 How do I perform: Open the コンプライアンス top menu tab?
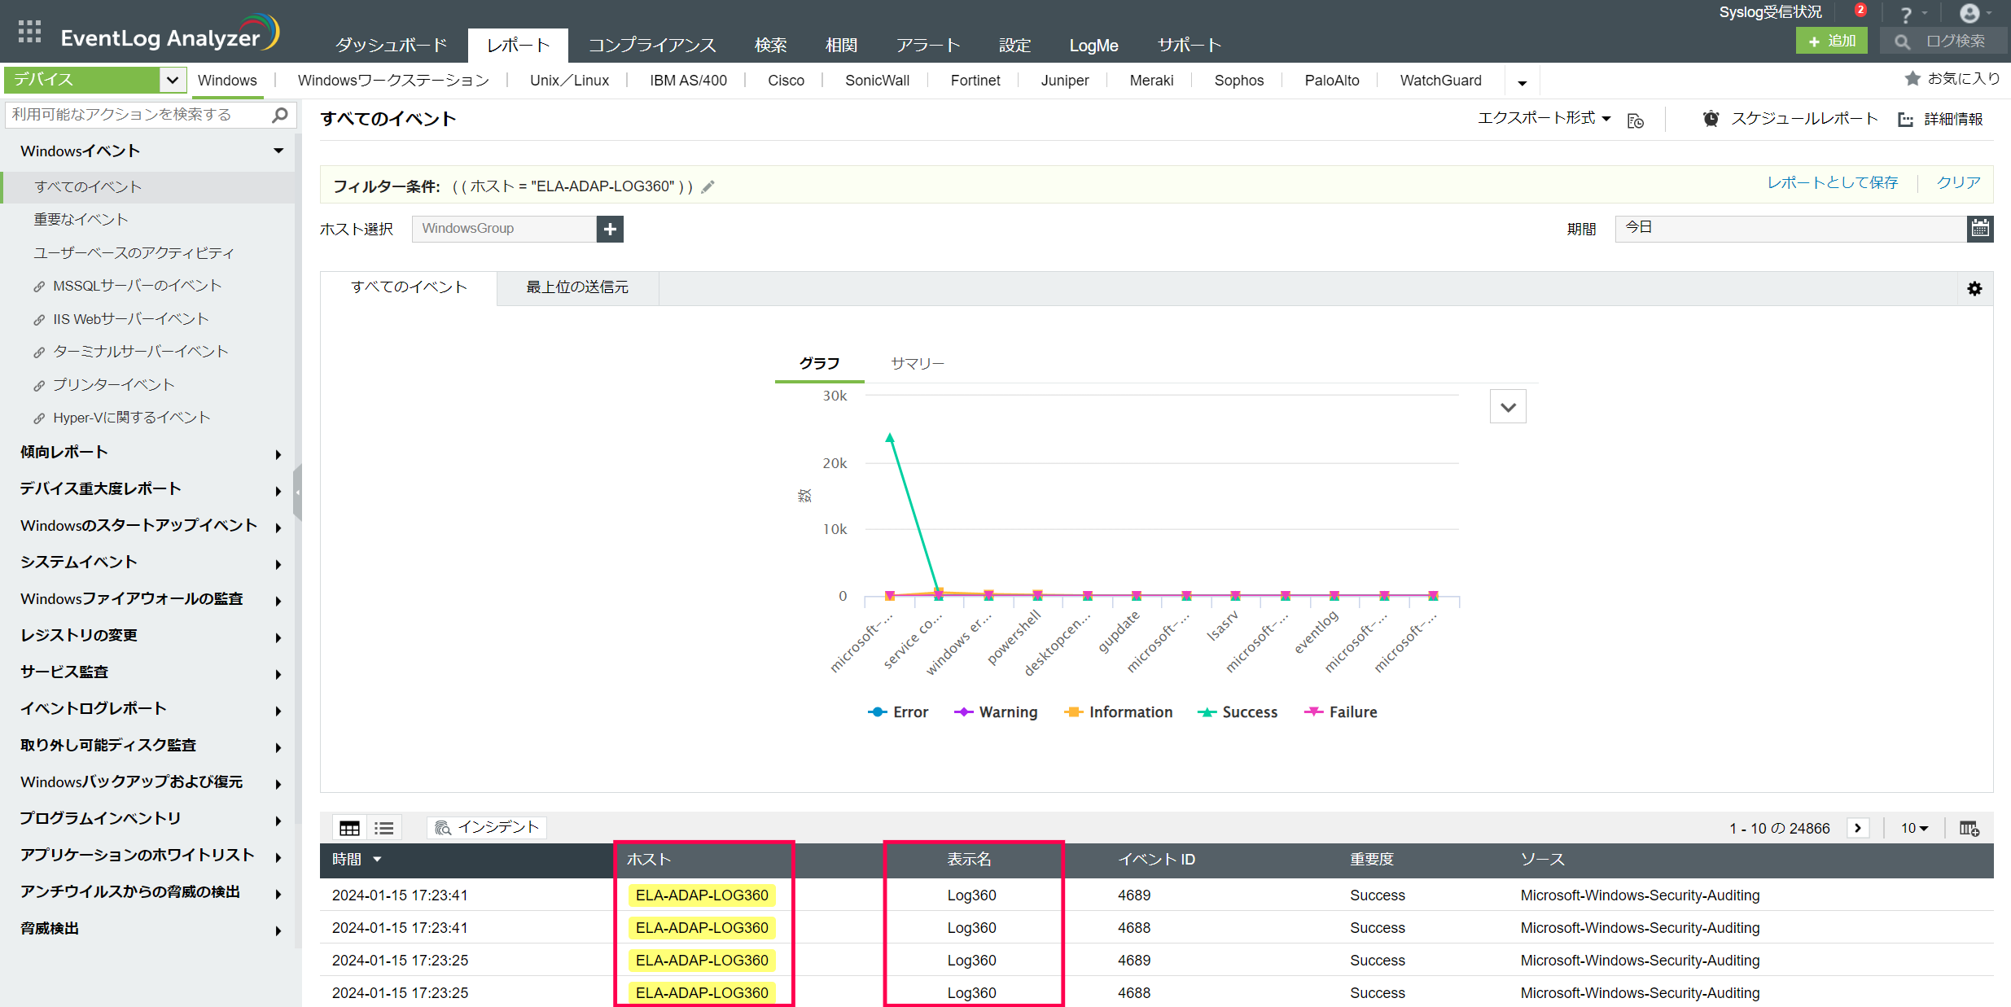point(651,46)
